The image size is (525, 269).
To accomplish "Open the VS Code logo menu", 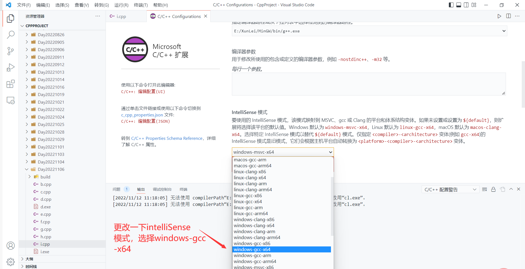I will 8,5.
